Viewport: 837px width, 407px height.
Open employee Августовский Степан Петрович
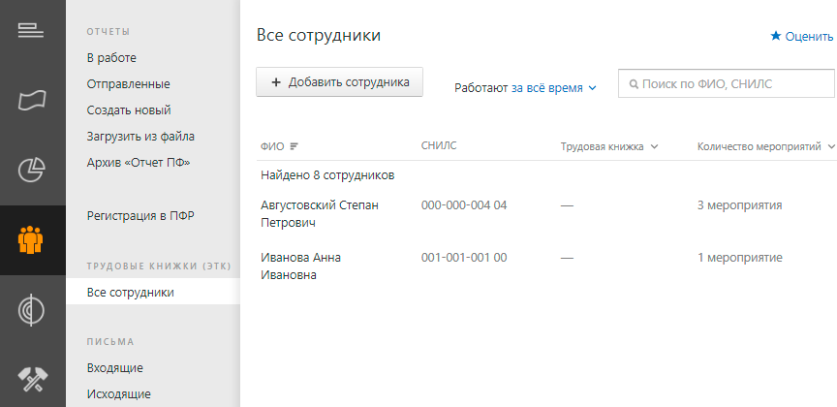(320, 213)
